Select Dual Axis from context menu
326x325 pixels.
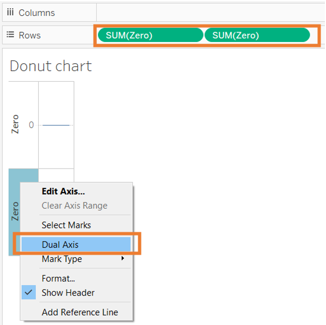pos(76,244)
